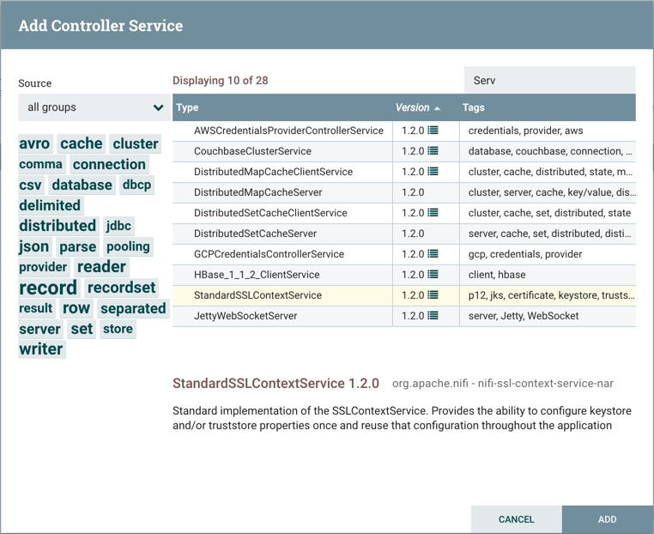Filter by the 'database' tag

pos(82,185)
